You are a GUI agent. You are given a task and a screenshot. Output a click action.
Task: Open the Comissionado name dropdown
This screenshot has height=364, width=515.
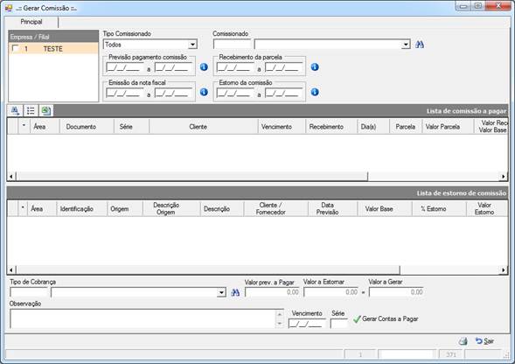(406, 45)
